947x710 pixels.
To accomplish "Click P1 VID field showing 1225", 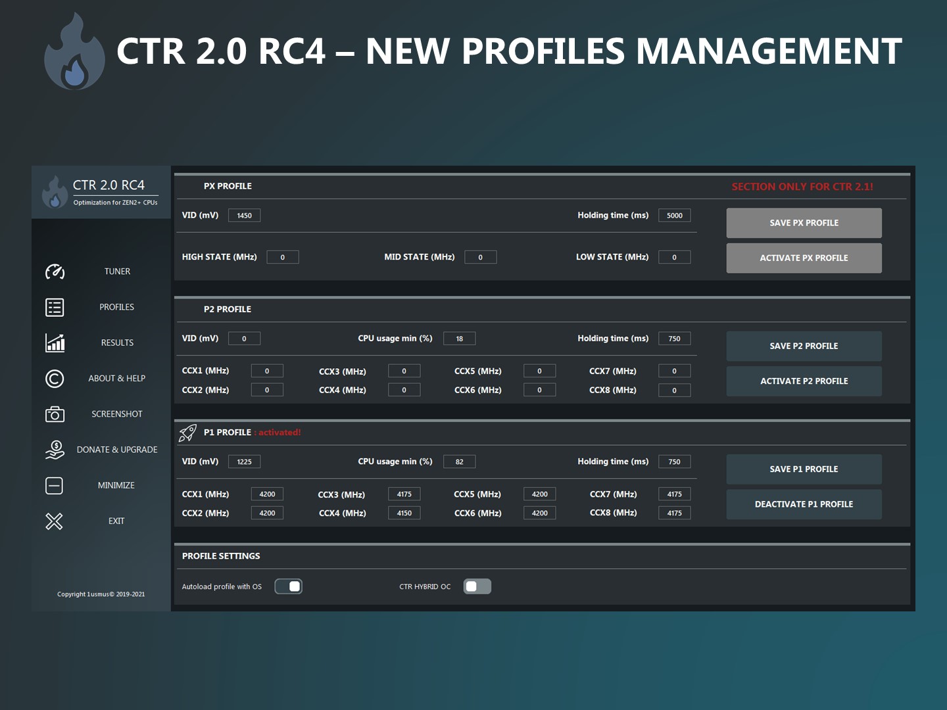I will pyautogui.click(x=244, y=461).
